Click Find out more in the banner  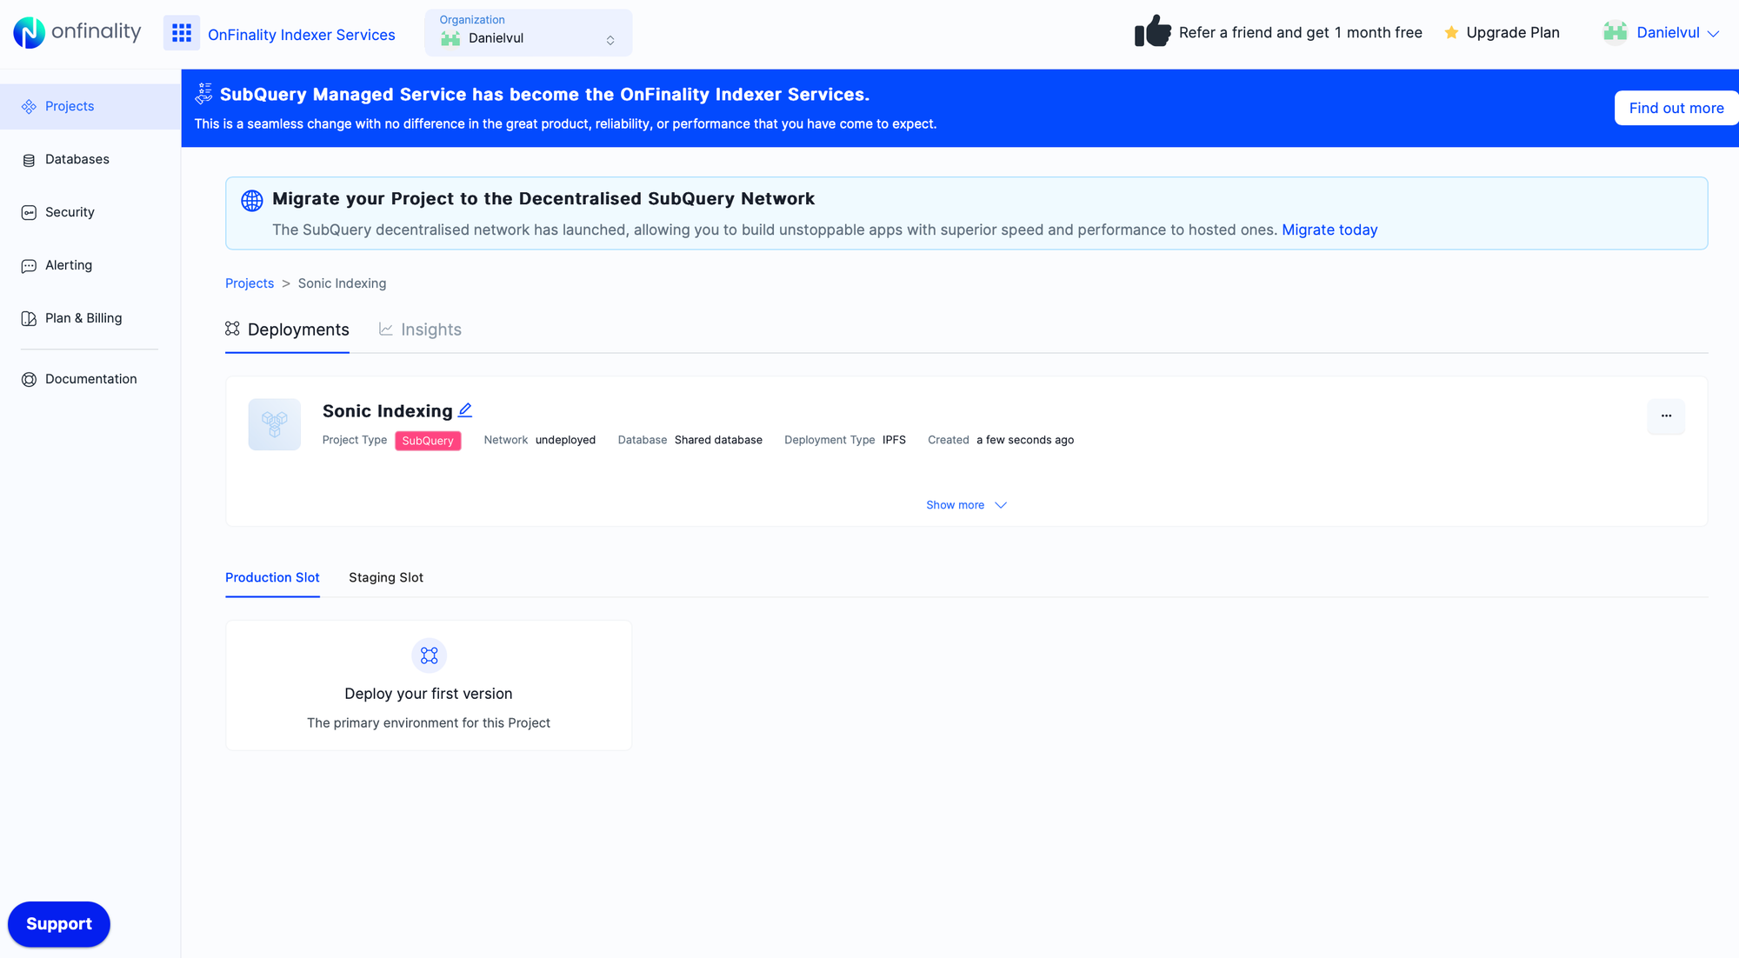tap(1676, 108)
